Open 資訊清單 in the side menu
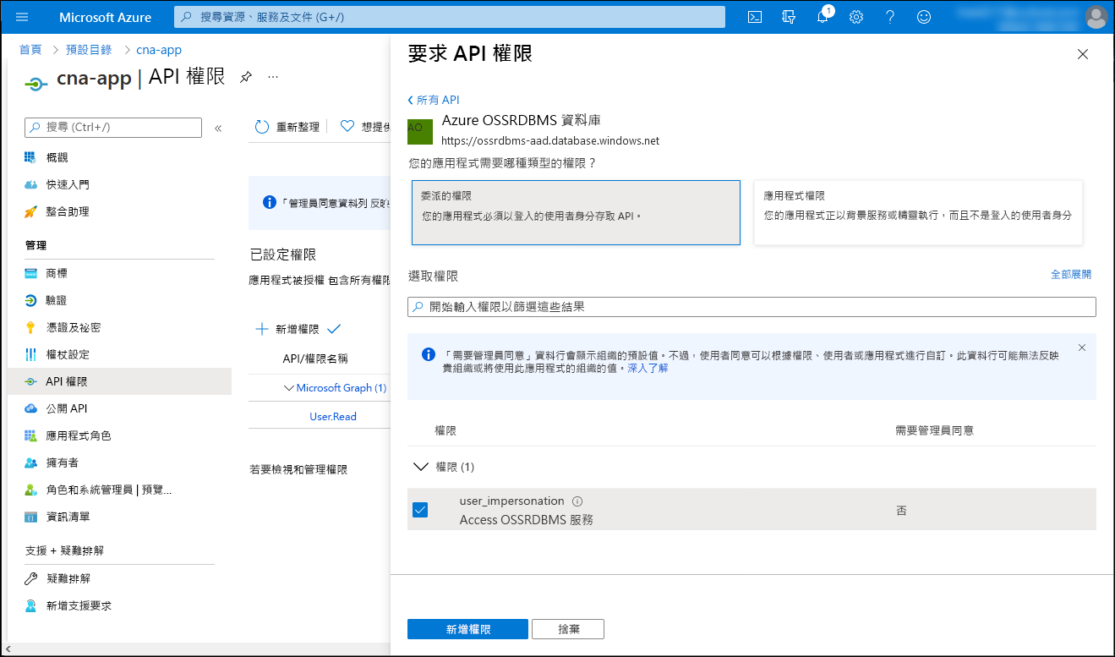Viewport: 1115px width, 657px height. coord(68,517)
